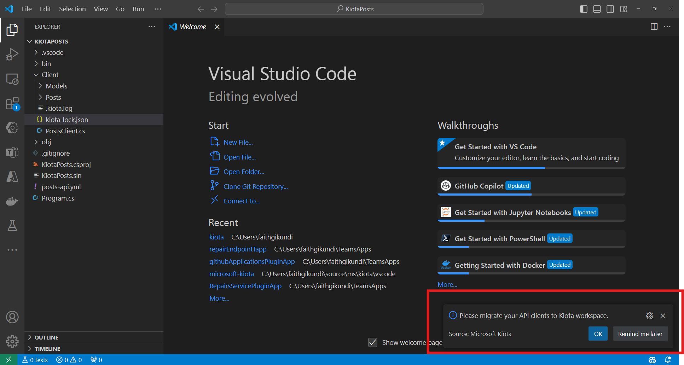Show additional activity bar views
Image resolution: width=684 pixels, height=365 pixels.
[12, 250]
